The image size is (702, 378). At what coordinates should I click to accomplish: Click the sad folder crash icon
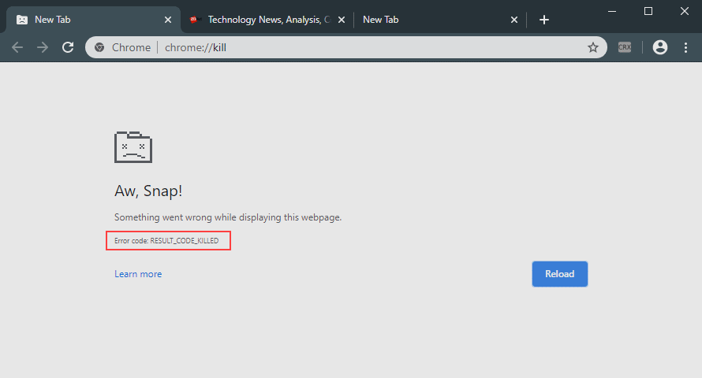[x=133, y=147]
